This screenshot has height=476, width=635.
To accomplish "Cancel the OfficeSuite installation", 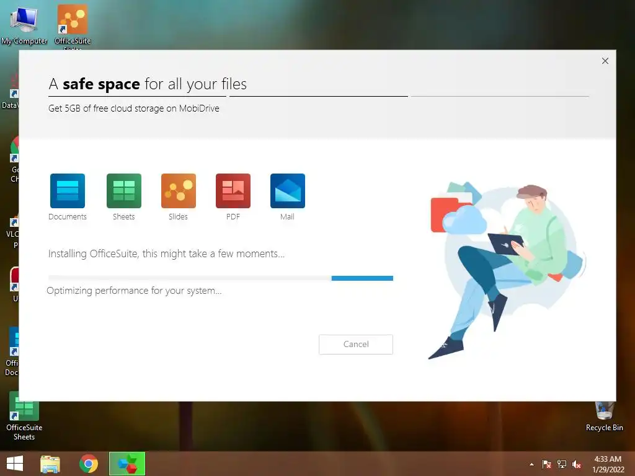I will [x=355, y=345].
